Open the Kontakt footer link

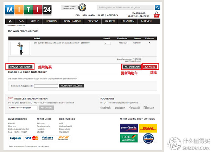point(12,123)
